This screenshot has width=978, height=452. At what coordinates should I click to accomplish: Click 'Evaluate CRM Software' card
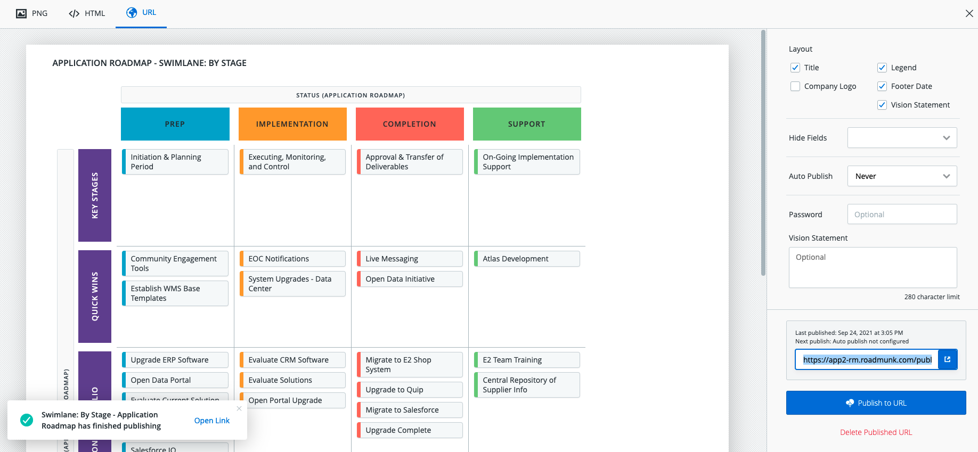tap(292, 360)
